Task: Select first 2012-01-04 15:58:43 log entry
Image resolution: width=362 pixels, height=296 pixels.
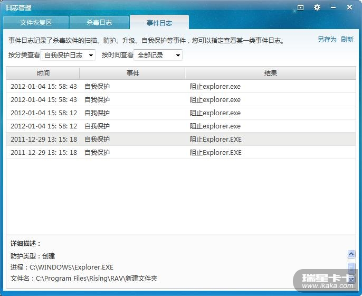Action: pos(181,87)
